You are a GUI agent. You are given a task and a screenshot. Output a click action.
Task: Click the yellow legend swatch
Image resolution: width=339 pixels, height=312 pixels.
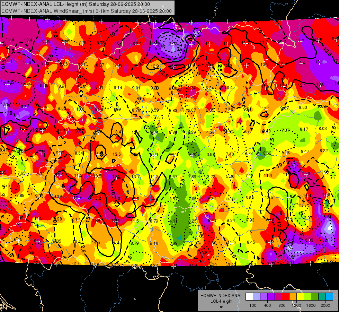[300, 297]
